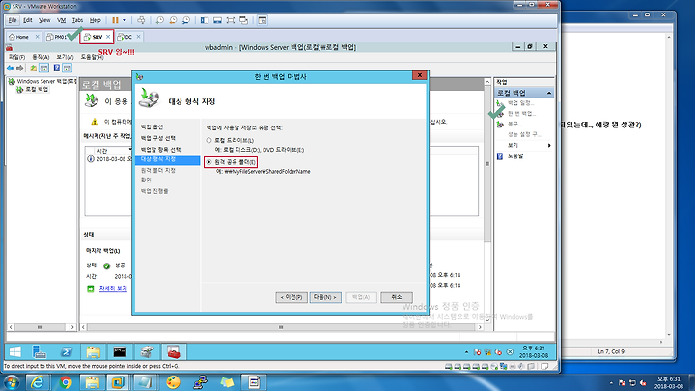695x391 pixels.
Task: Revert to snapshot using the clock-arrow icon
Action: [174, 20]
